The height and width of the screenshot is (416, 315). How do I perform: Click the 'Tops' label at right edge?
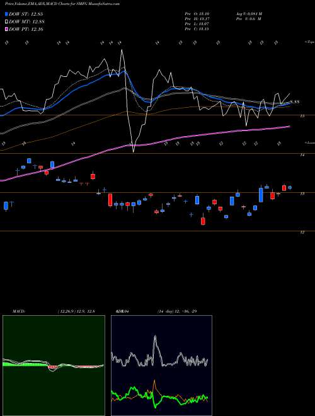click(309, 42)
